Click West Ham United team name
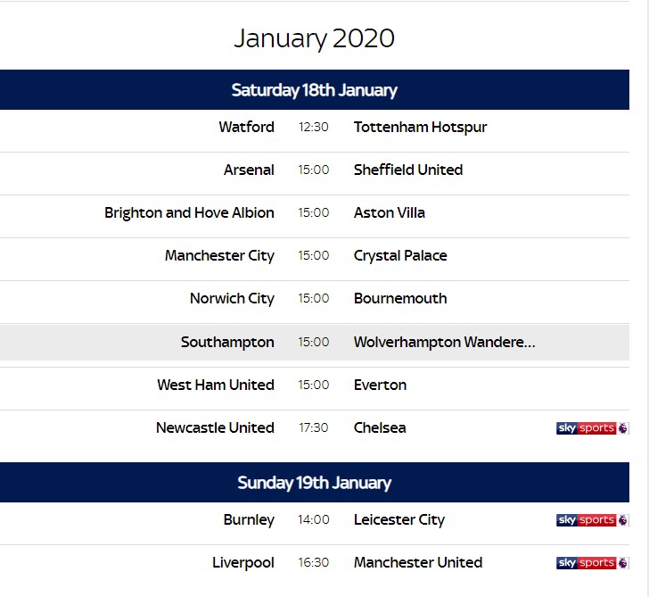This screenshot has height=597, width=649. [216, 385]
